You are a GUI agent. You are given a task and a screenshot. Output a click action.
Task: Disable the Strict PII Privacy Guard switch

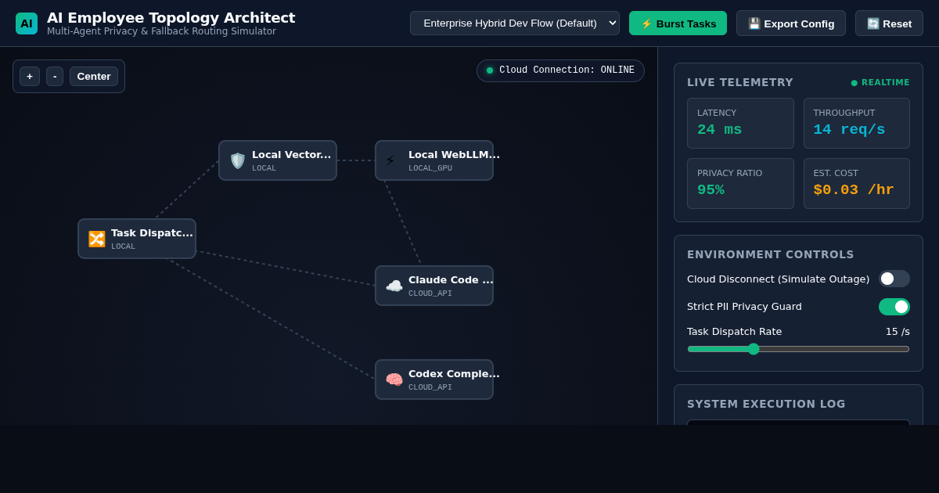(x=894, y=307)
